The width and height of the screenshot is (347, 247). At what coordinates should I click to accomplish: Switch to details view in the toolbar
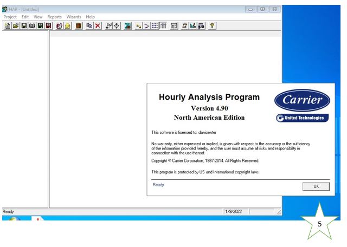[x=163, y=25]
